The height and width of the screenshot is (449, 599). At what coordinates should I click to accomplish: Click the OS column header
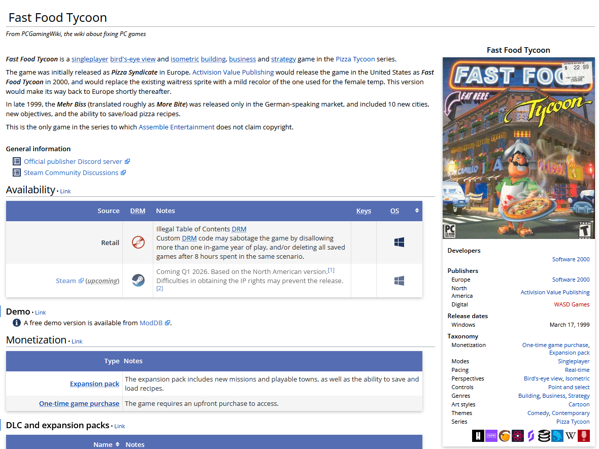[x=394, y=211]
